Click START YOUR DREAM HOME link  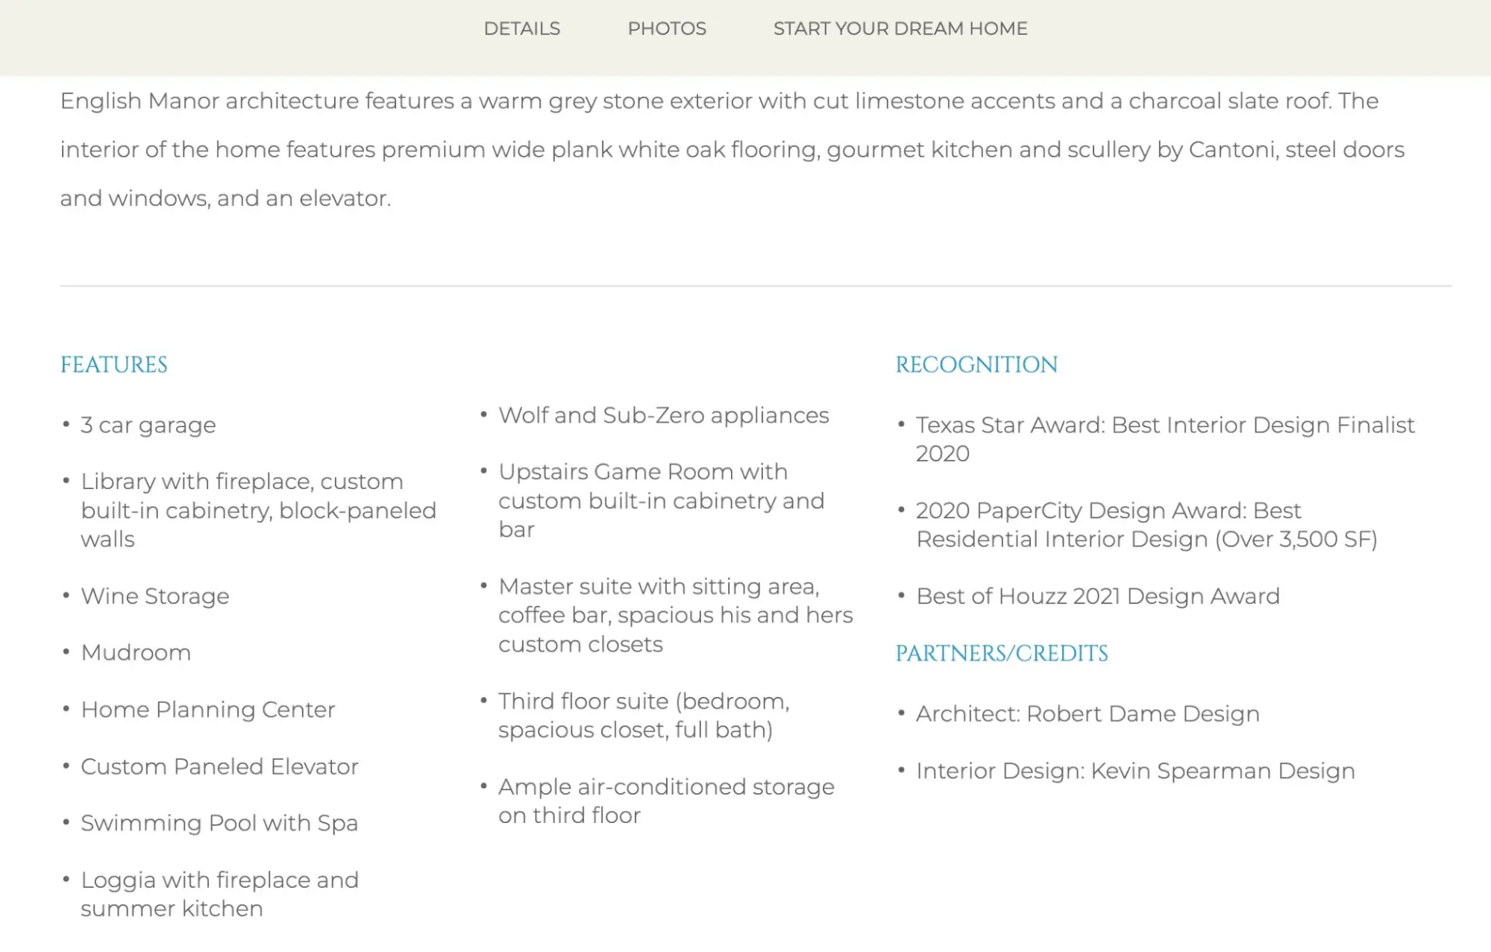[900, 28]
